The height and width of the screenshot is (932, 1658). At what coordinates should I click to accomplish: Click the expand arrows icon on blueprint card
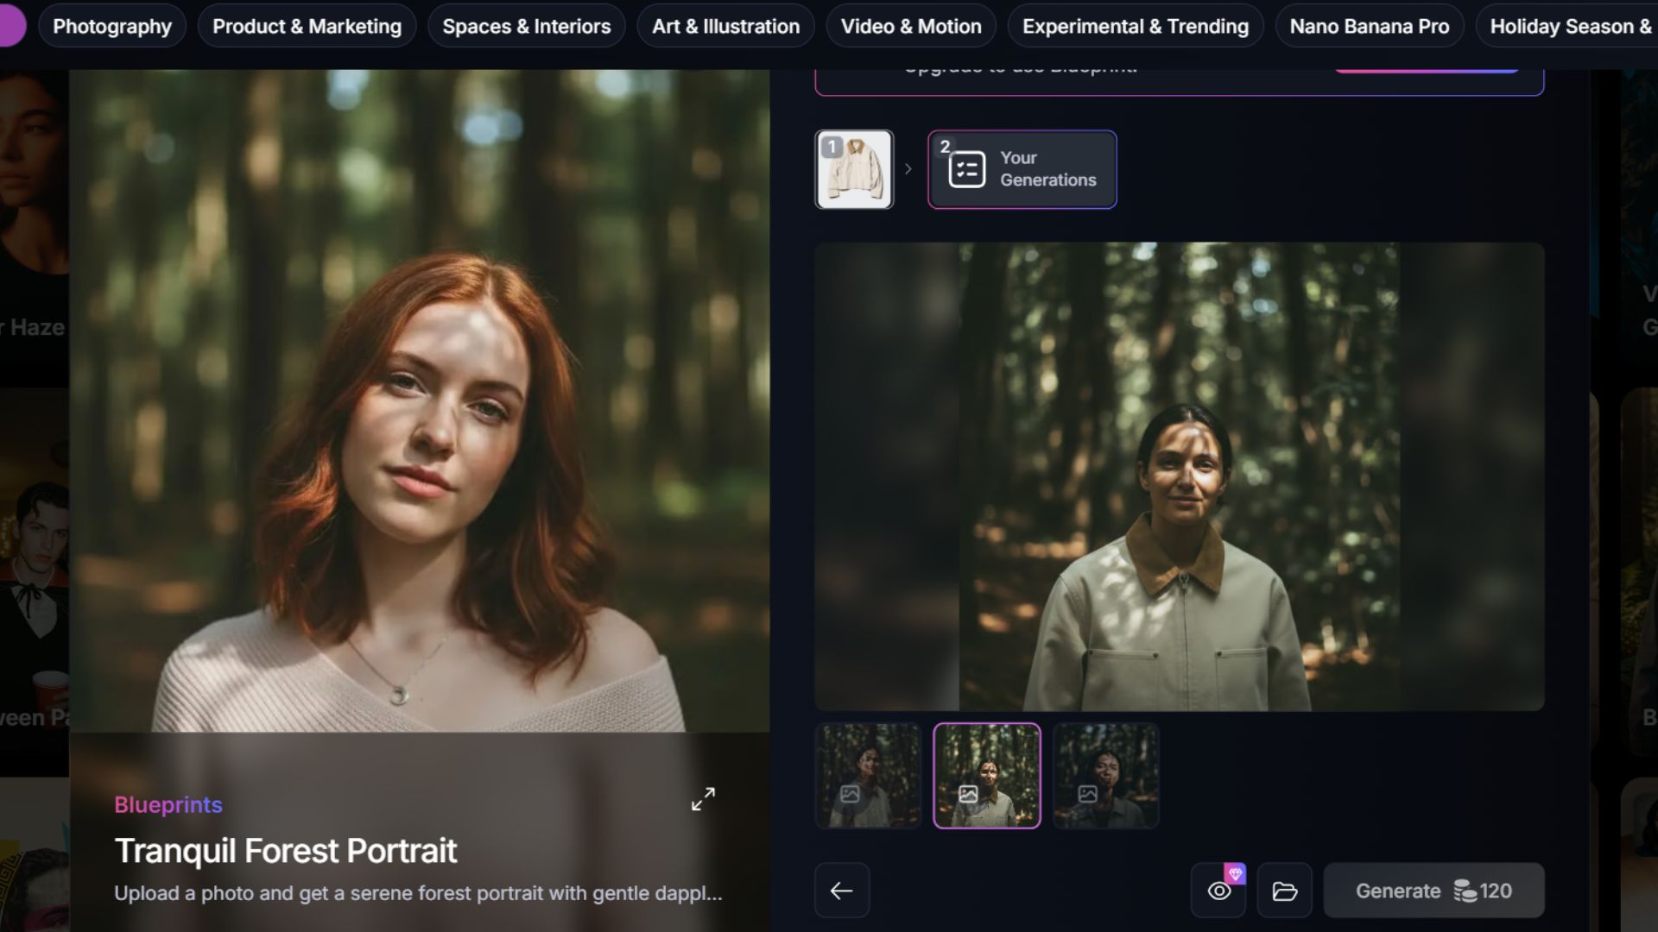click(x=703, y=799)
